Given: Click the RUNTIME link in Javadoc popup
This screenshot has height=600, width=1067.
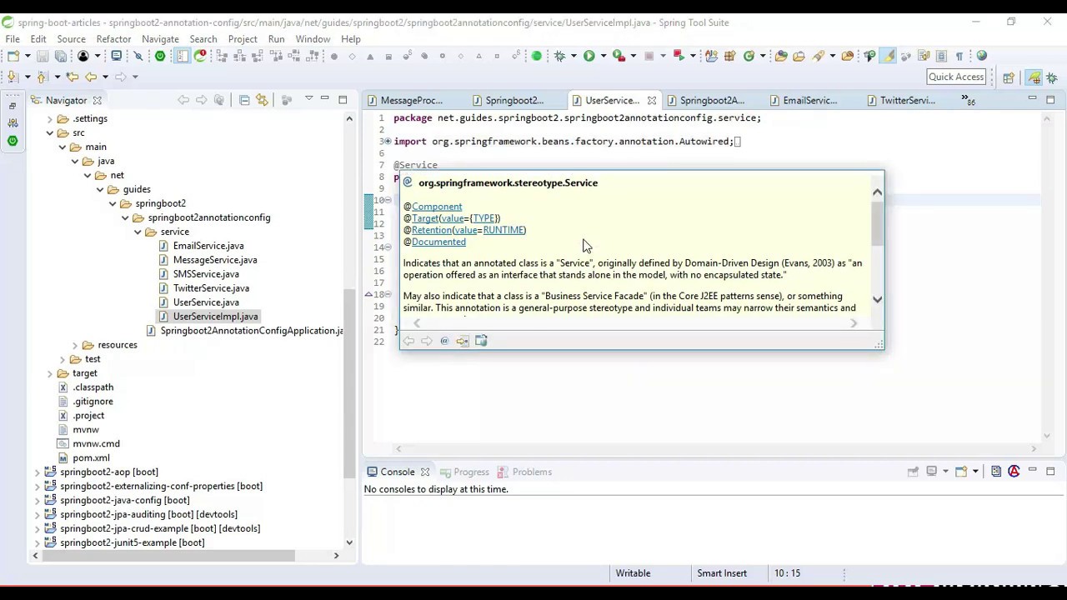Looking at the screenshot, I should coord(503,230).
